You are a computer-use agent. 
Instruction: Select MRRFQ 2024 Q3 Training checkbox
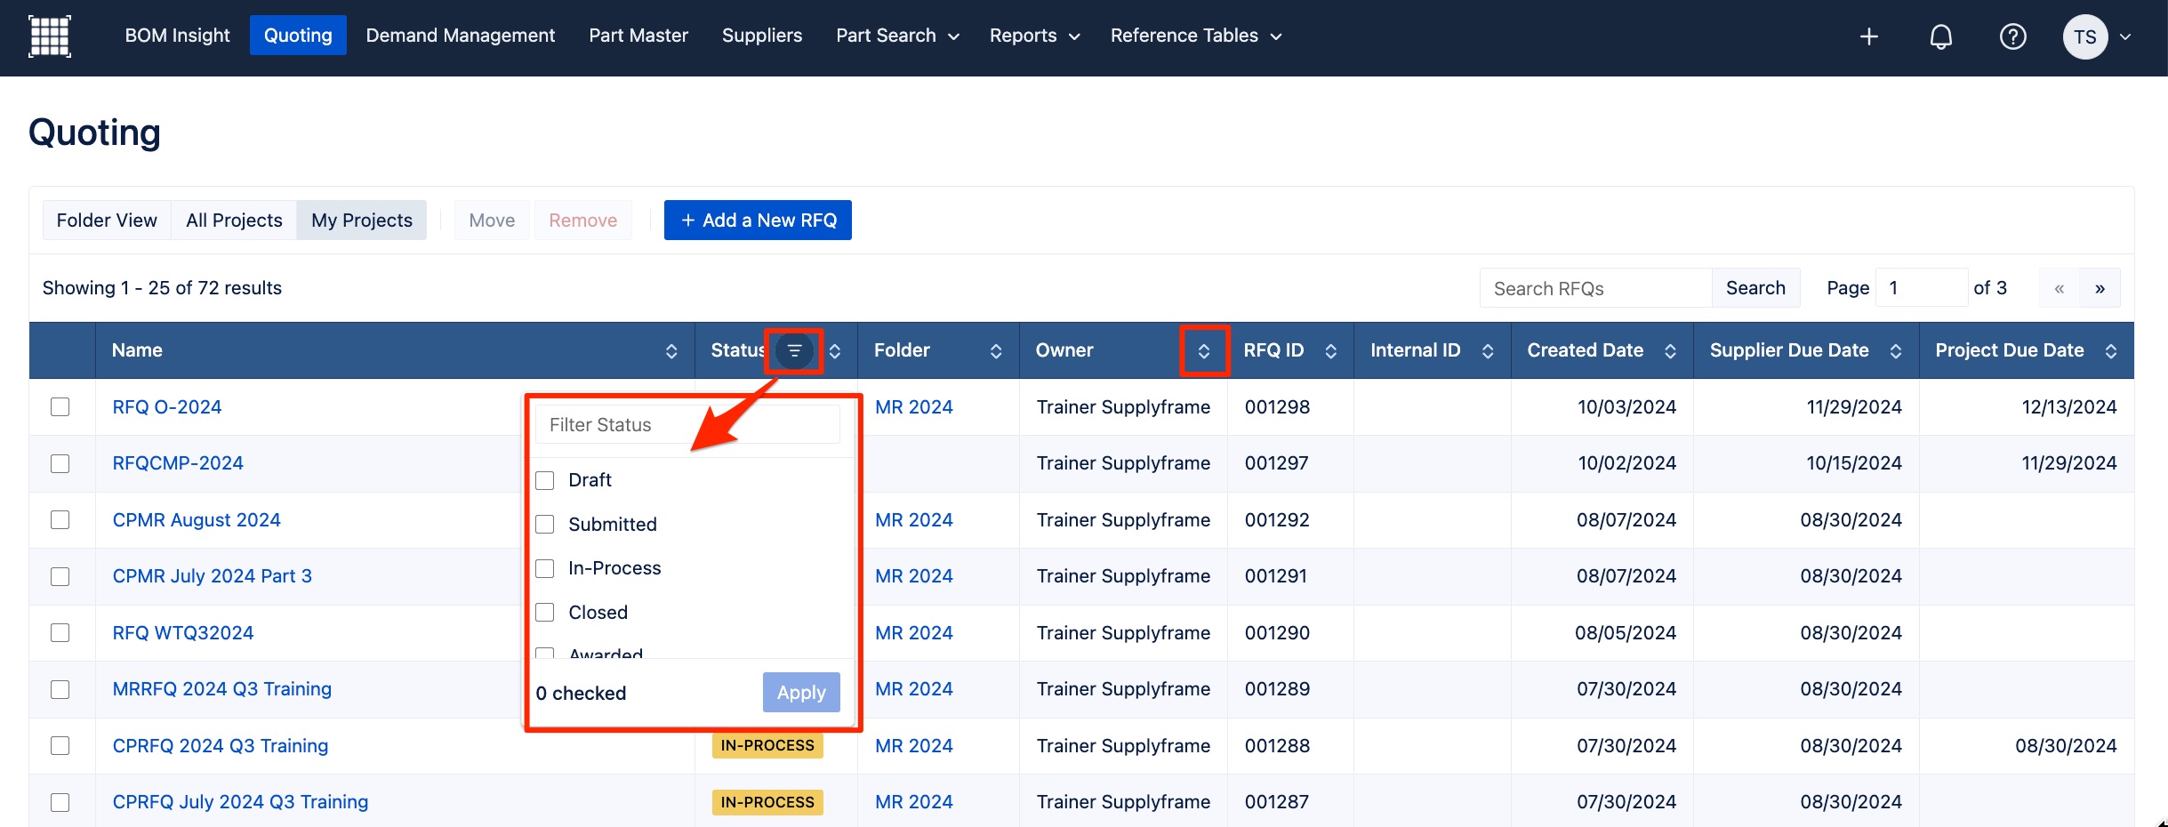point(60,689)
